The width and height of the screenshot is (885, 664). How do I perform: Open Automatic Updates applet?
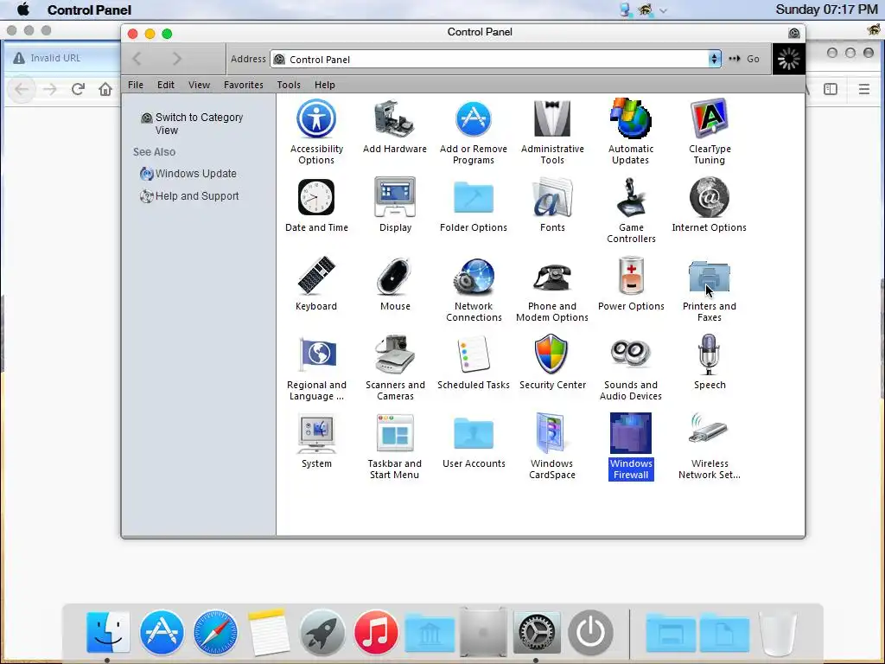(630, 118)
